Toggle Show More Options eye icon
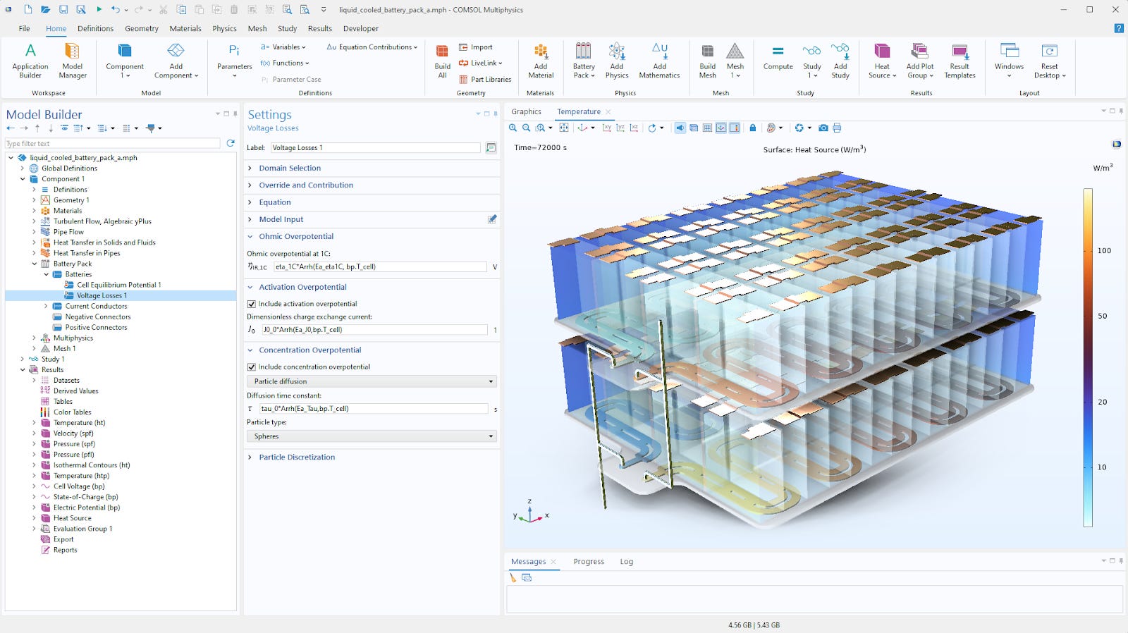This screenshot has width=1128, height=633. [x=64, y=128]
